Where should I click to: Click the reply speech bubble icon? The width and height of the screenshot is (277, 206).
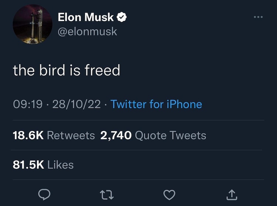[44, 194]
